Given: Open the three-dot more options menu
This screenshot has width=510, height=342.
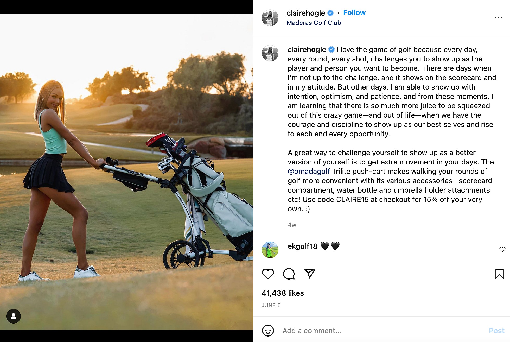Looking at the screenshot, I should click(x=498, y=18).
